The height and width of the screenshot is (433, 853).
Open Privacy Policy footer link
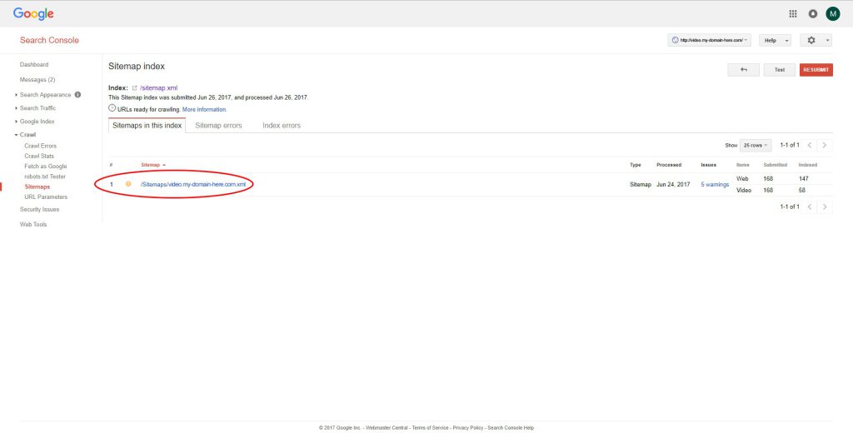click(468, 427)
